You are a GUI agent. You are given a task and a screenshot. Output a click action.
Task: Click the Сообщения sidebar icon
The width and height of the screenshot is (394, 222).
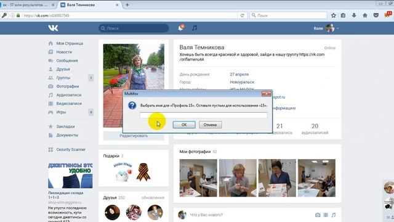tap(50, 60)
